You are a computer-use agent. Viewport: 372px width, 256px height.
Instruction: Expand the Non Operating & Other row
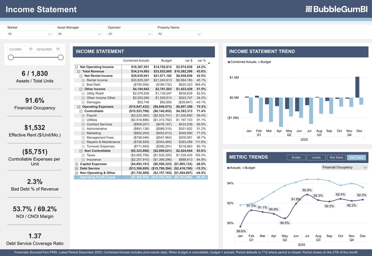(x=76, y=173)
